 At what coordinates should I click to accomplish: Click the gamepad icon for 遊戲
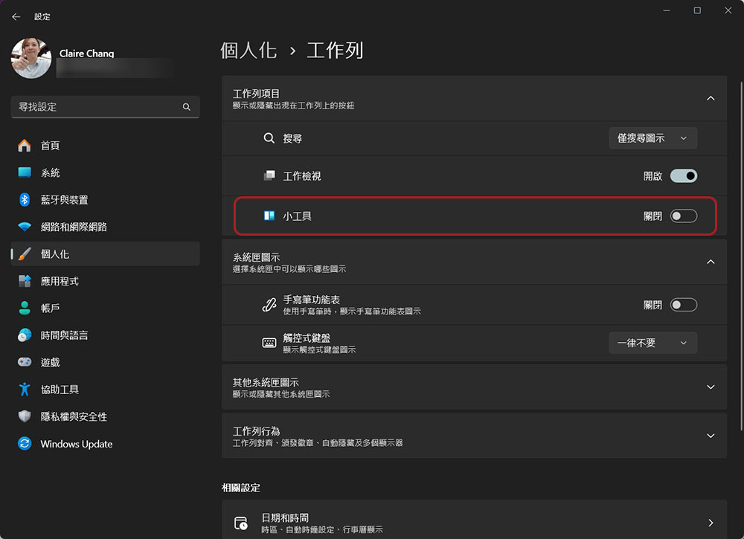tap(25, 362)
